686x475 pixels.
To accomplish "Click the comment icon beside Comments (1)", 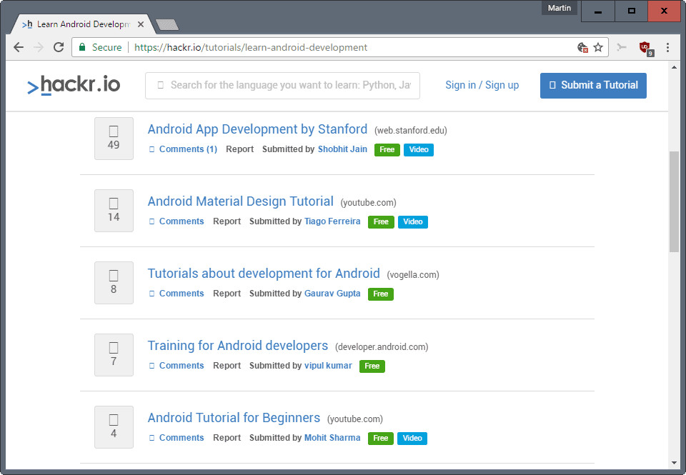I will point(151,149).
